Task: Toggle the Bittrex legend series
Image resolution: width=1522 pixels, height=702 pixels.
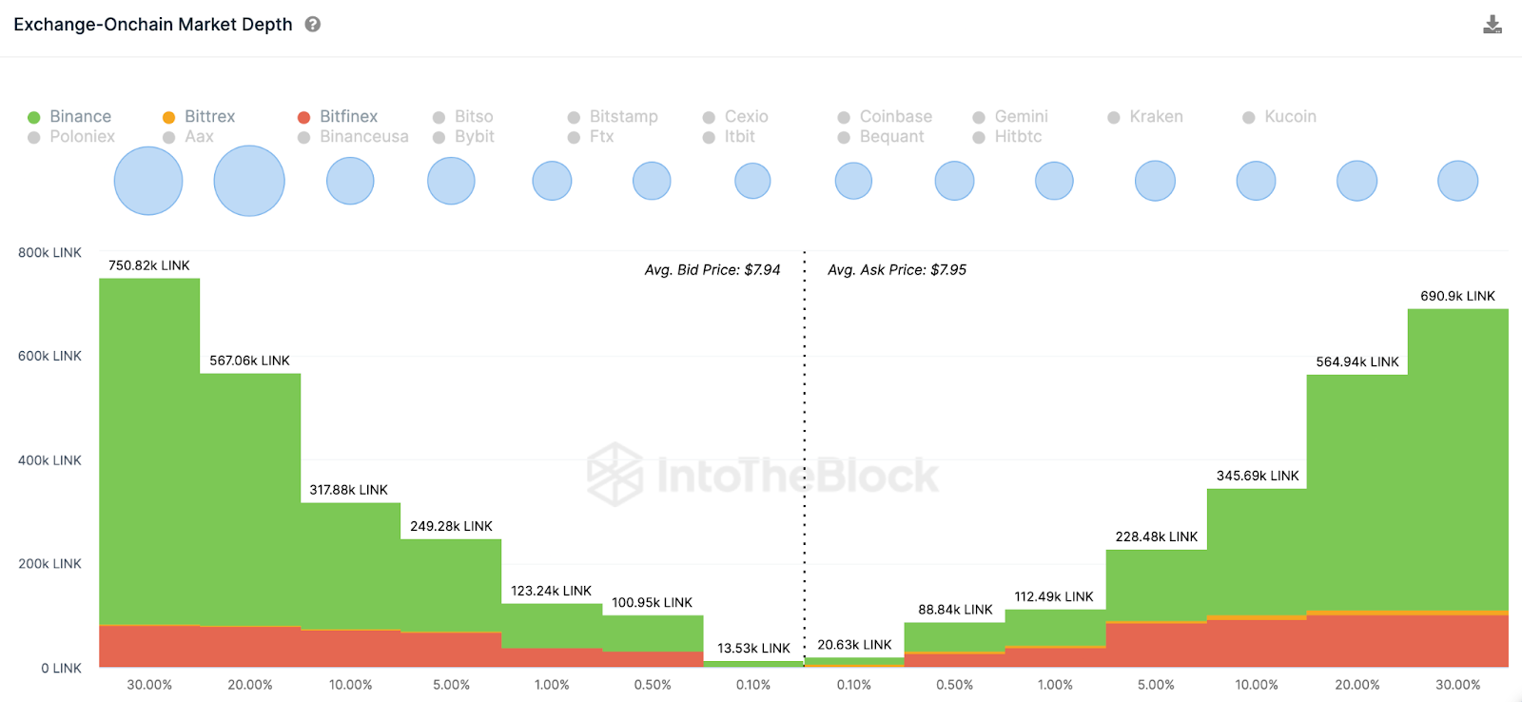Action: (x=200, y=117)
